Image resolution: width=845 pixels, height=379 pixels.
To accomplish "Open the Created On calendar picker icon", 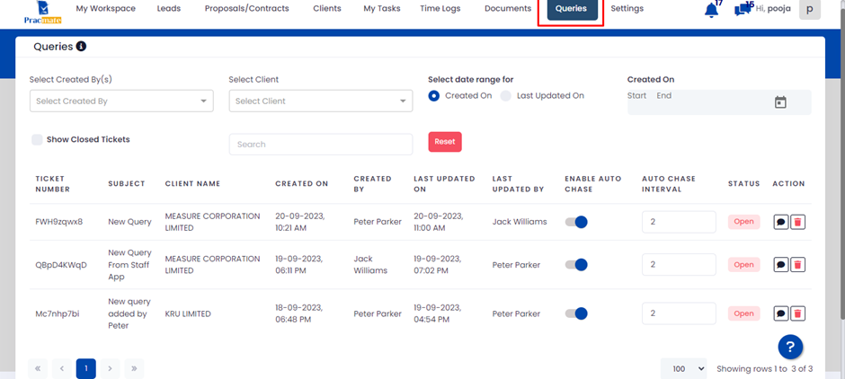I will pyautogui.click(x=780, y=102).
